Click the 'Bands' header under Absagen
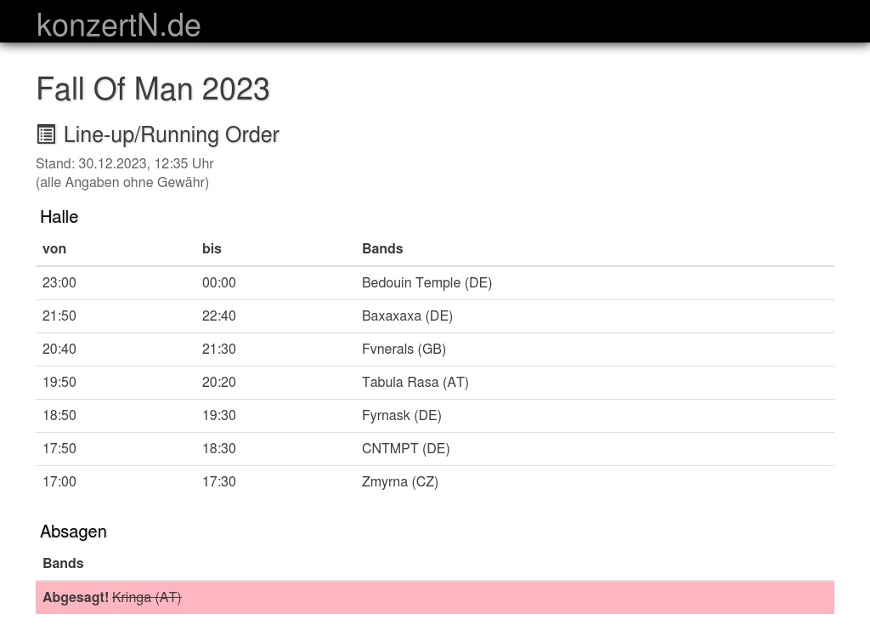Image resolution: width=870 pixels, height=631 pixels. (63, 563)
